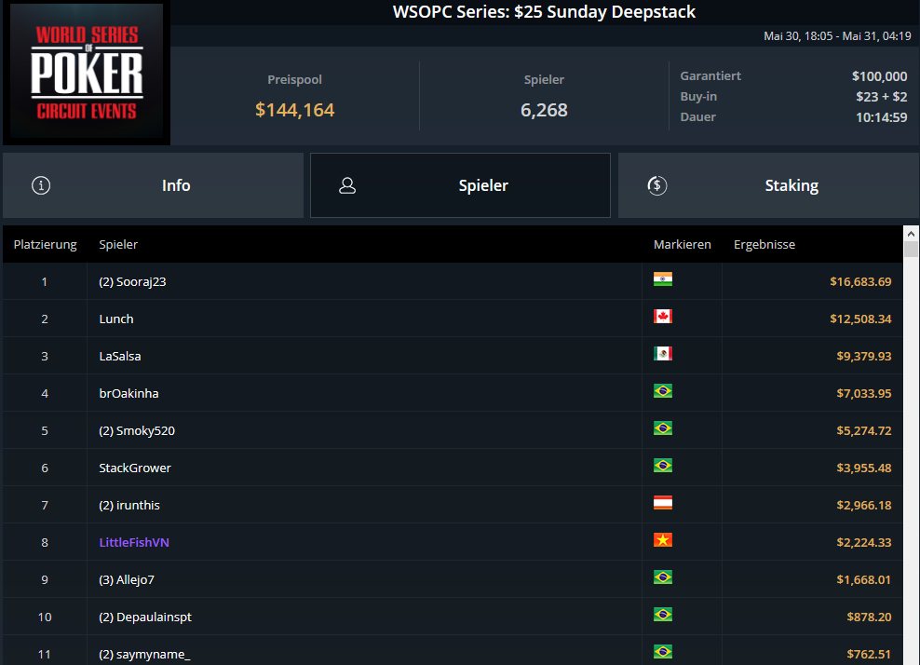Click the $762.51 result
The image size is (920, 665).
pos(869,655)
